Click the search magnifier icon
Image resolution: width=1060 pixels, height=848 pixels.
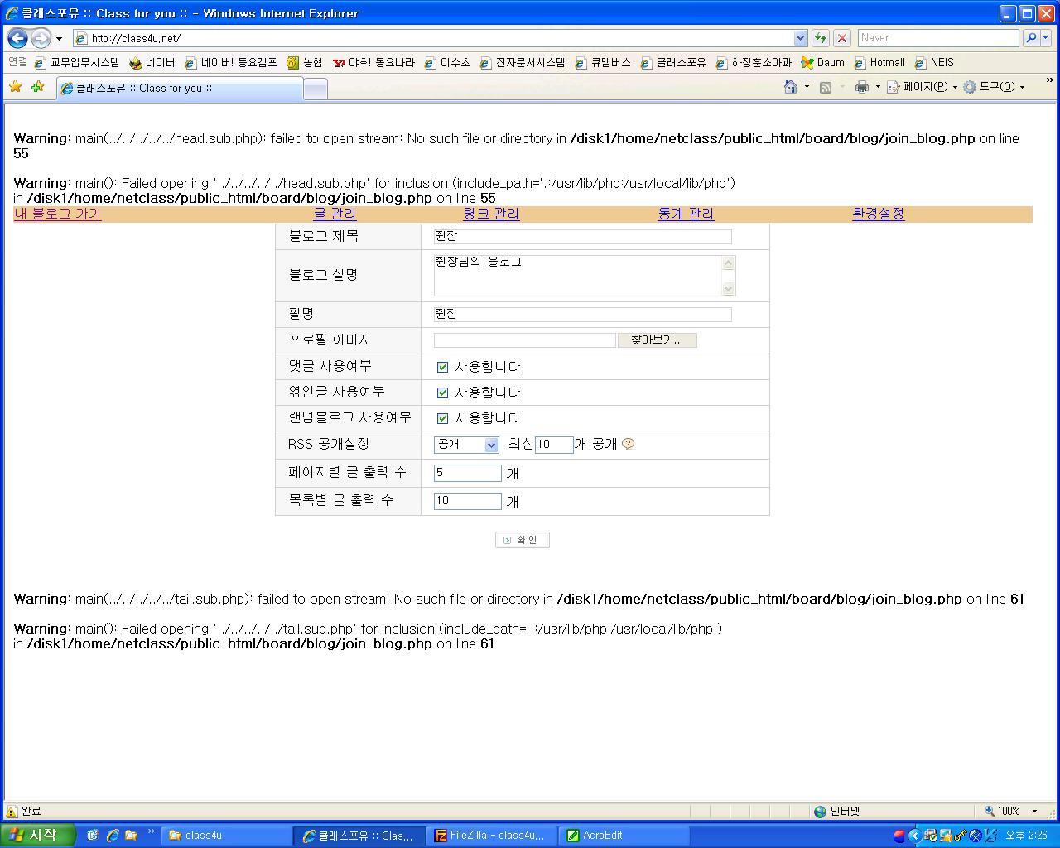tap(1031, 38)
